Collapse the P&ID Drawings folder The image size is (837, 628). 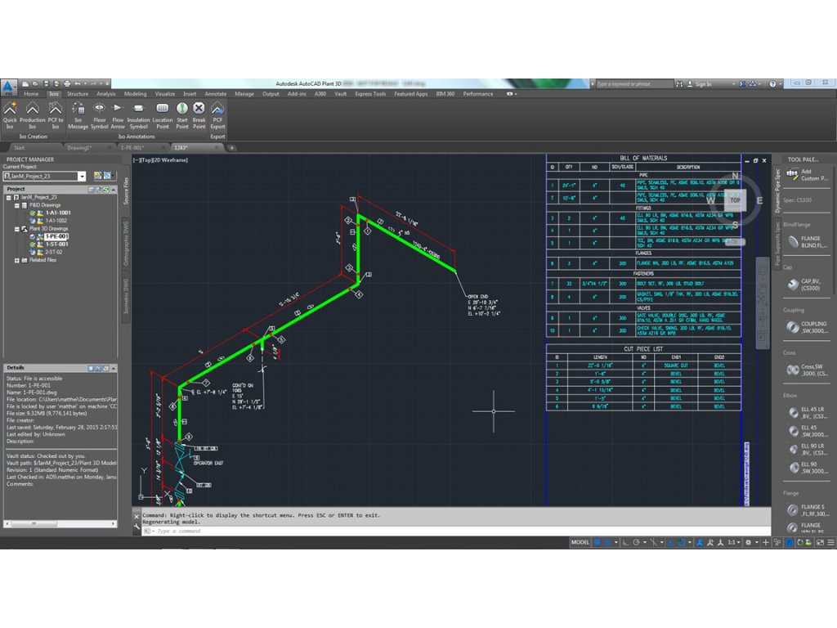click(17, 205)
